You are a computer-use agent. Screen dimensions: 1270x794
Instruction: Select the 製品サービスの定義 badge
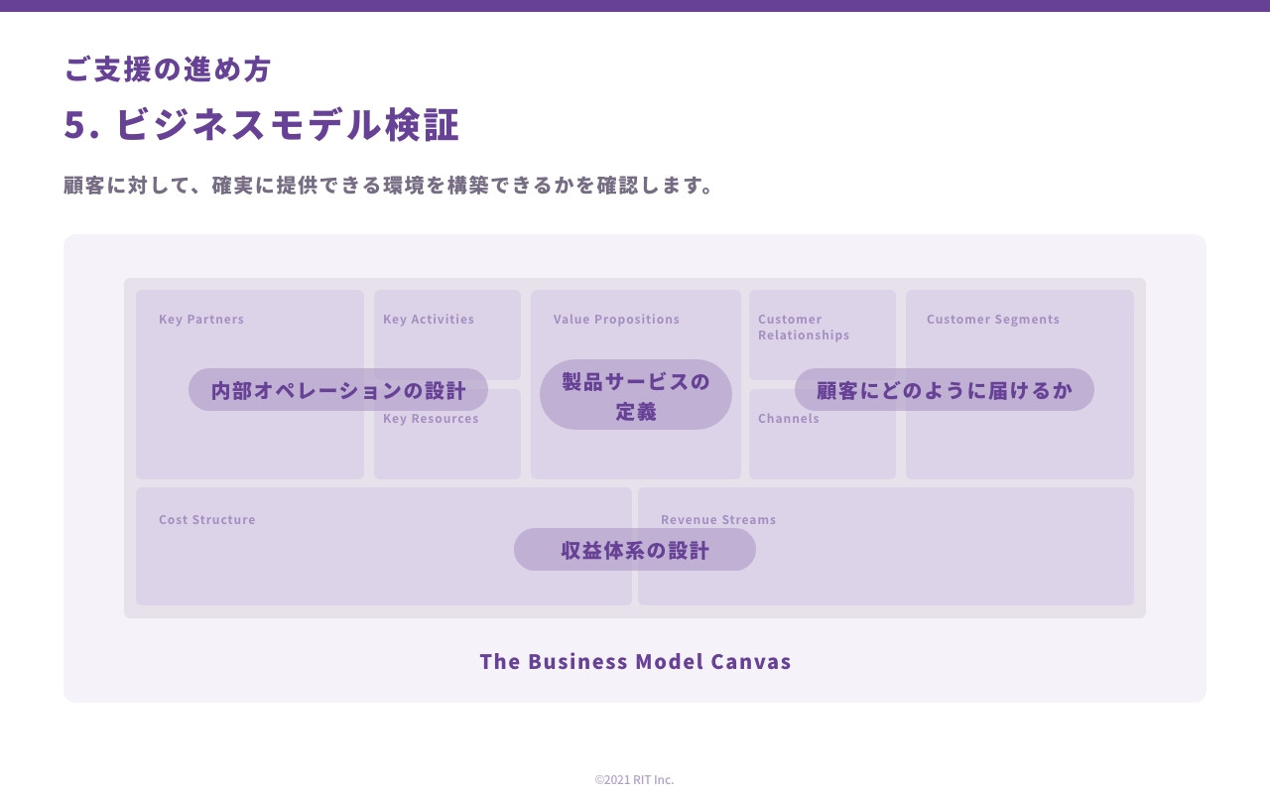(x=635, y=394)
